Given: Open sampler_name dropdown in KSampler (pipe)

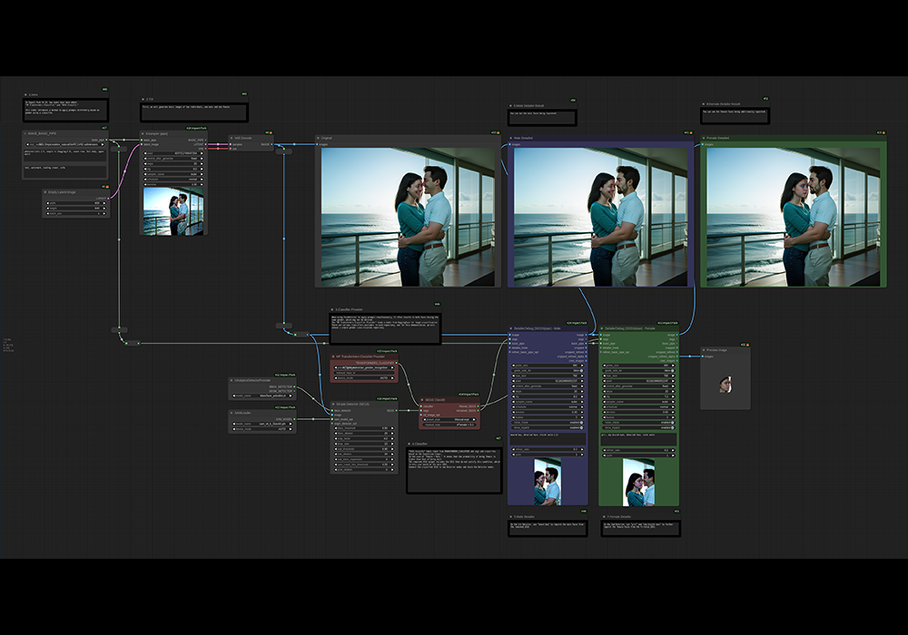Looking at the screenshot, I should click(x=173, y=174).
